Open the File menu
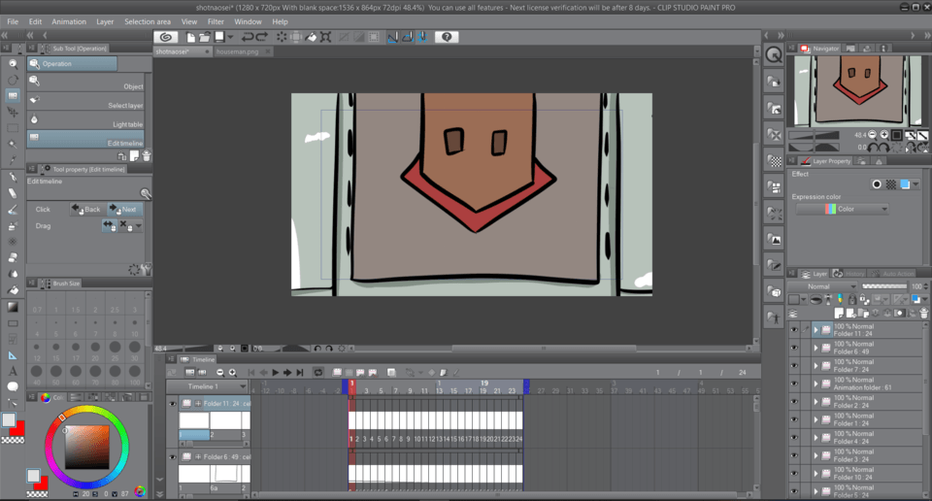The image size is (932, 501). [x=13, y=21]
